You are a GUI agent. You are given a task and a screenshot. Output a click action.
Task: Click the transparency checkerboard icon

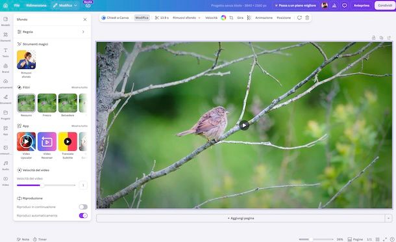(249, 18)
